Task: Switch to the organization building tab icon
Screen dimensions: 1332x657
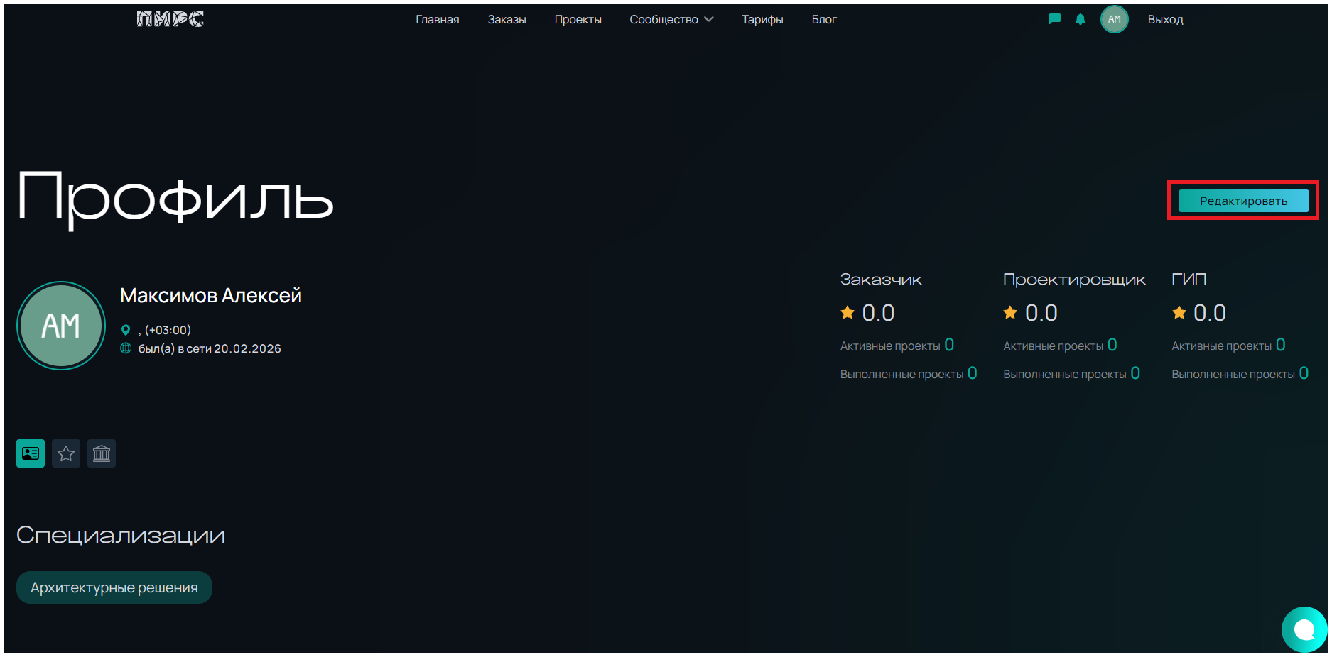Action: tap(102, 453)
